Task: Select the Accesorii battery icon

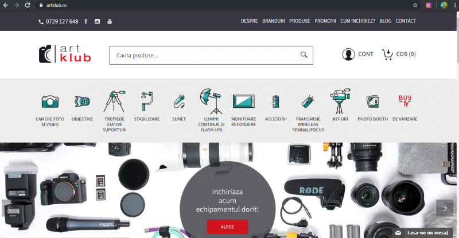Action: [275, 102]
